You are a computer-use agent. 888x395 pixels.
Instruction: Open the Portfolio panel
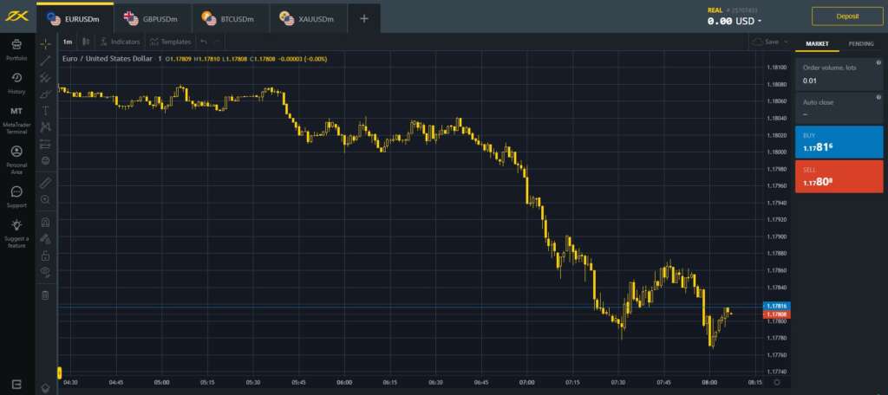(16, 49)
